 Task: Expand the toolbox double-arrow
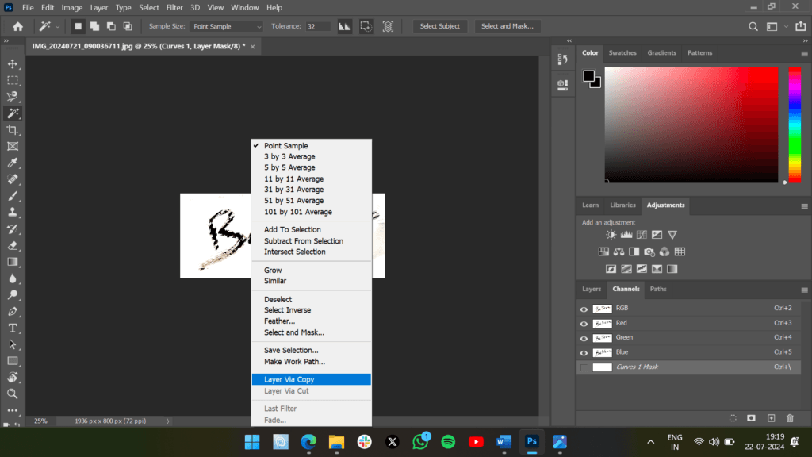click(x=6, y=41)
